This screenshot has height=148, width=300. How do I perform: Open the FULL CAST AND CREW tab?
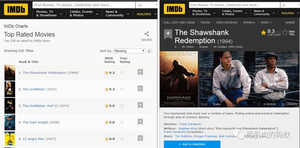coord(179,22)
